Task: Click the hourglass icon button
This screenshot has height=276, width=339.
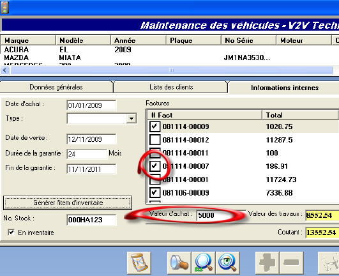Action: pyautogui.click(x=139, y=263)
